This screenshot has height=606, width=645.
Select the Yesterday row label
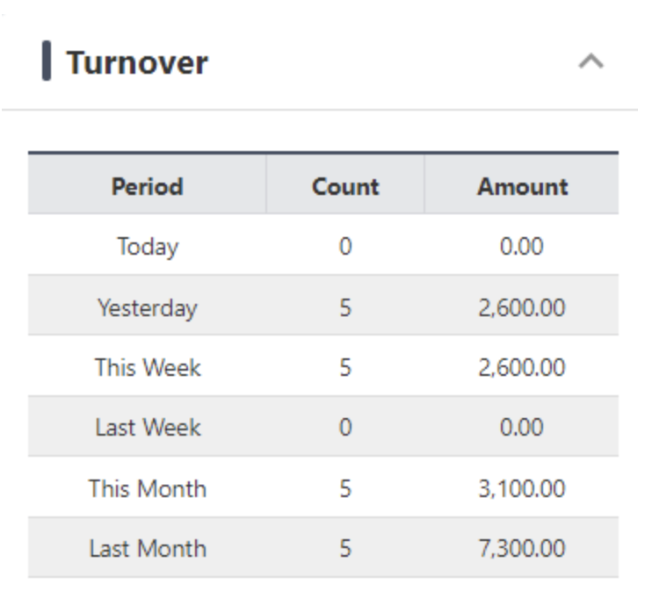pos(147,307)
